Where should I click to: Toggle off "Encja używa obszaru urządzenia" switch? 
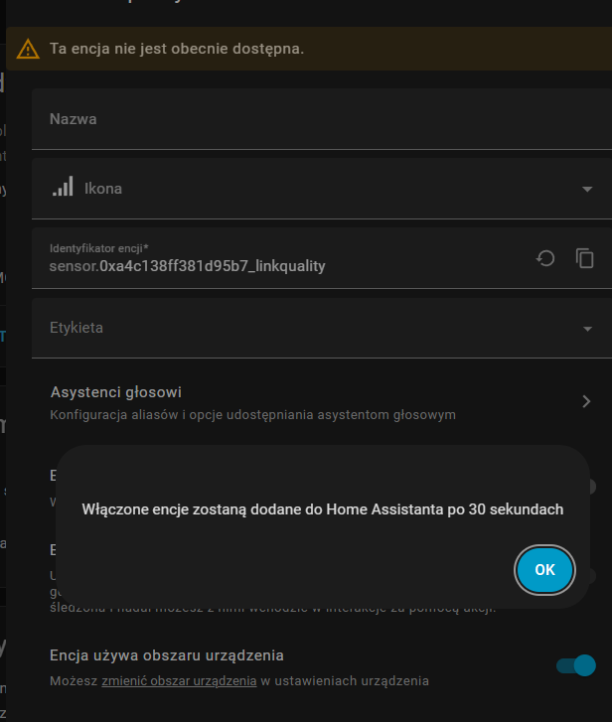pyautogui.click(x=575, y=665)
